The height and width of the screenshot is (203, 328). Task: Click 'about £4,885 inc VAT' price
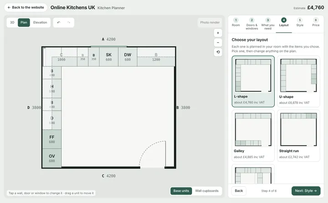(249, 157)
